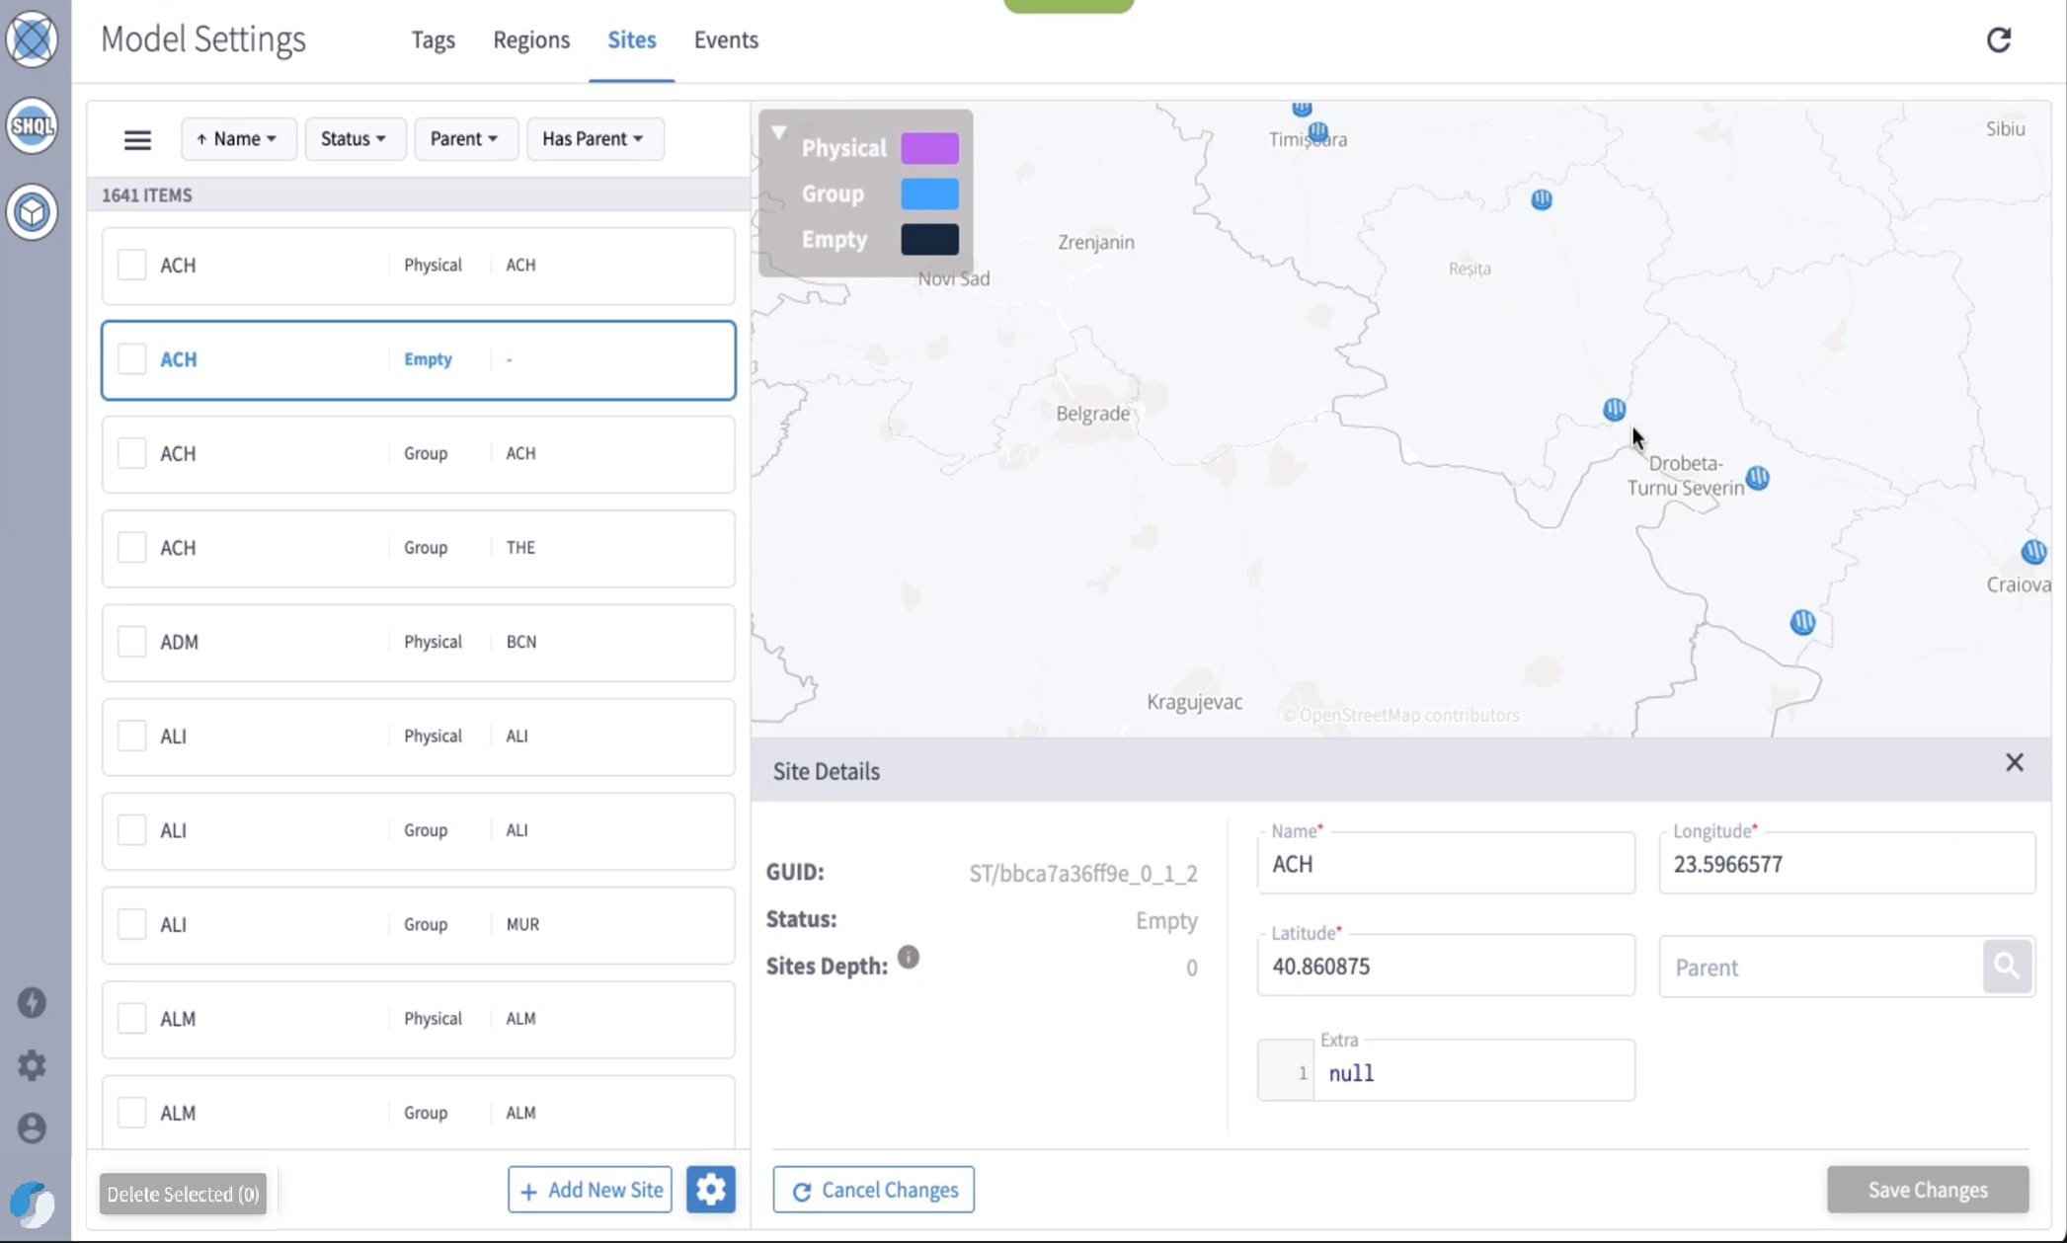Open the Name sort dropdown
The height and width of the screenshot is (1243, 2067).
tap(238, 138)
